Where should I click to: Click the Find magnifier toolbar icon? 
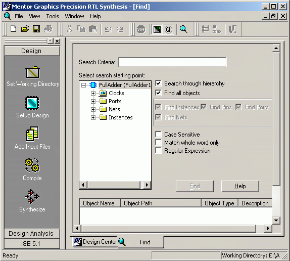pos(183,29)
